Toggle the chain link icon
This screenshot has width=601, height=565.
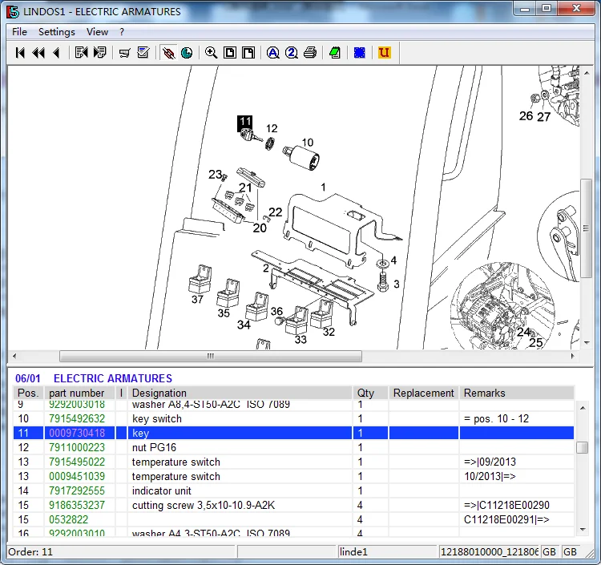(x=168, y=53)
